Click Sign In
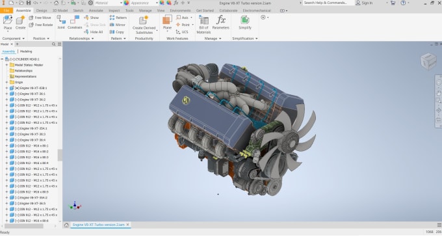442x237 pixels. [x=364, y=3]
